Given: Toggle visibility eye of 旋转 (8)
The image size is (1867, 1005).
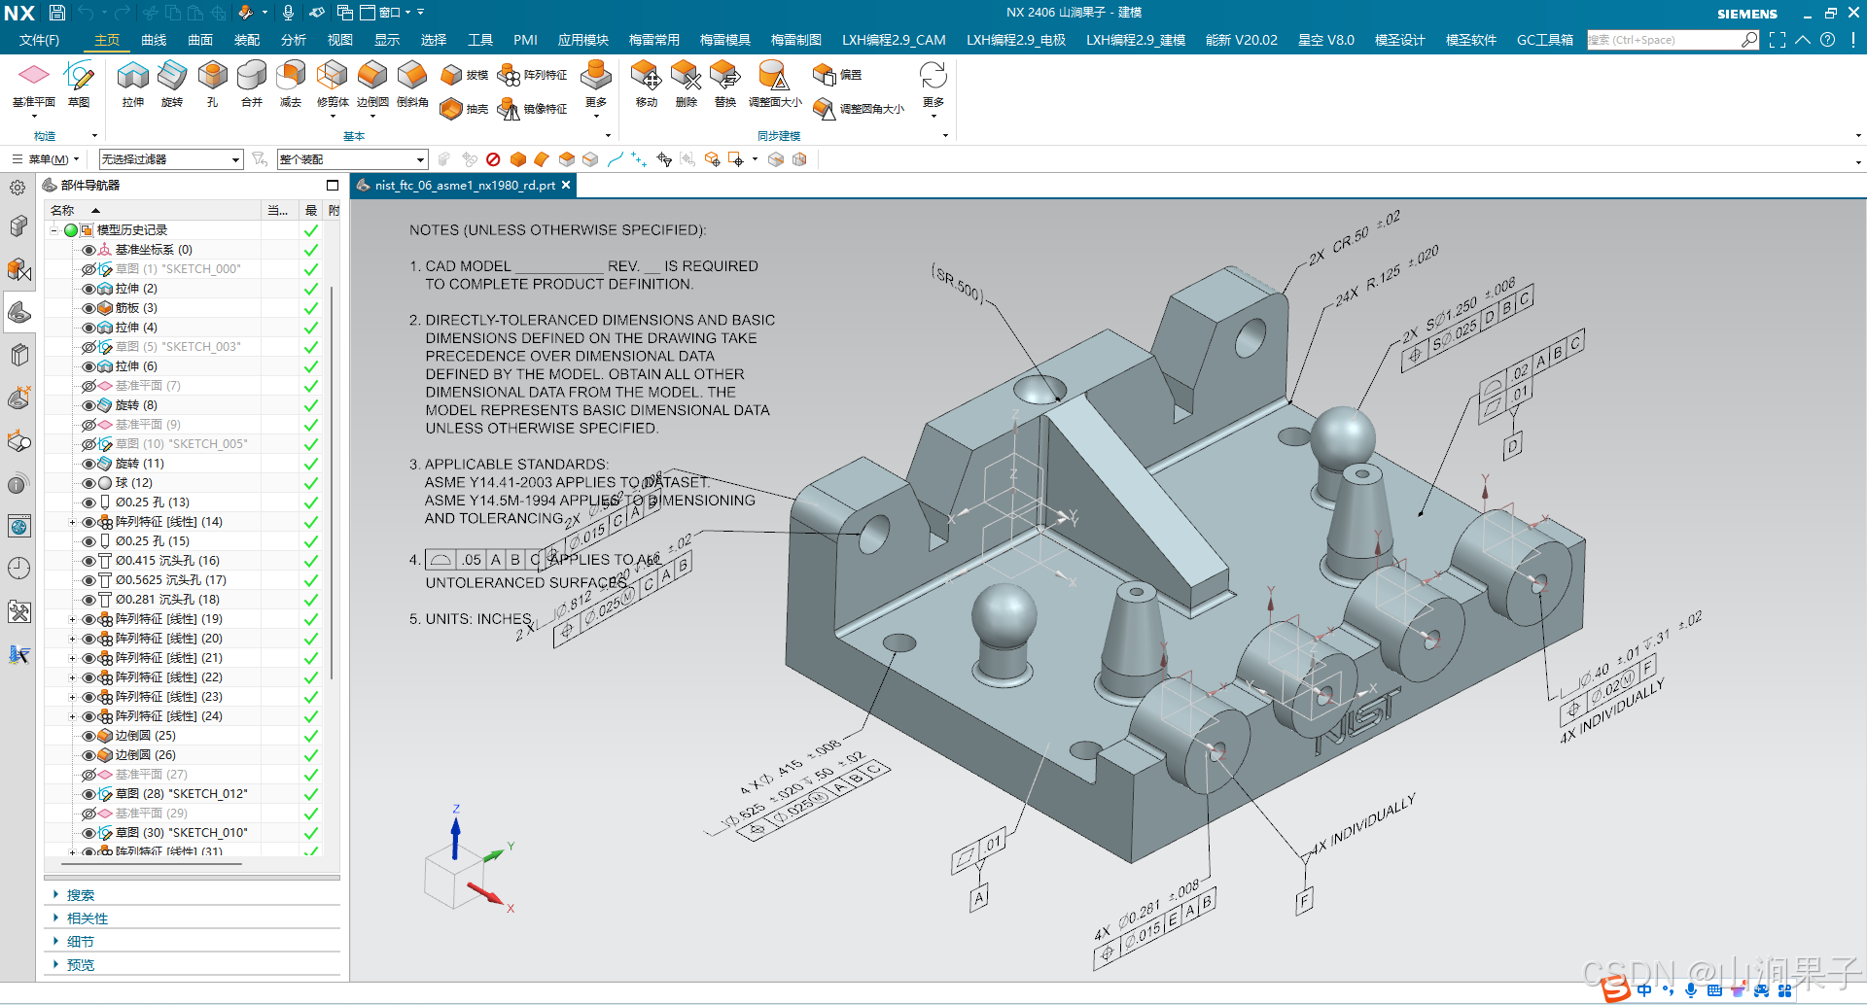Looking at the screenshot, I should [88, 405].
